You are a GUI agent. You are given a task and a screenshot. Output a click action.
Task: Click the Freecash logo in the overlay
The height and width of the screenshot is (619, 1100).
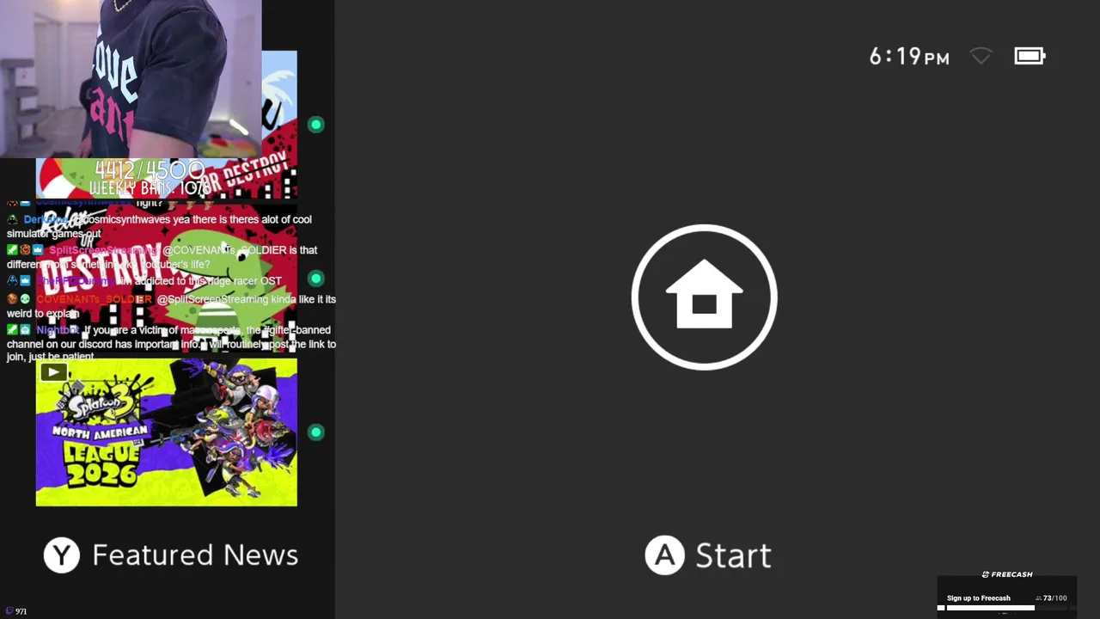click(x=1007, y=574)
